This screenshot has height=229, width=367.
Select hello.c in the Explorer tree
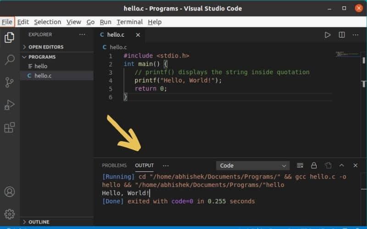[x=43, y=76]
